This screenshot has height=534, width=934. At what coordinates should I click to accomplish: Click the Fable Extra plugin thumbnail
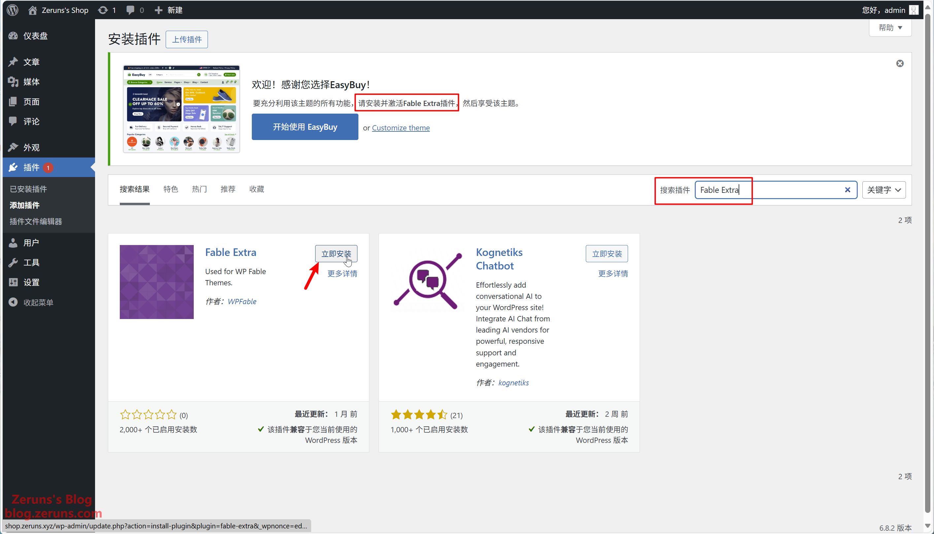156,282
